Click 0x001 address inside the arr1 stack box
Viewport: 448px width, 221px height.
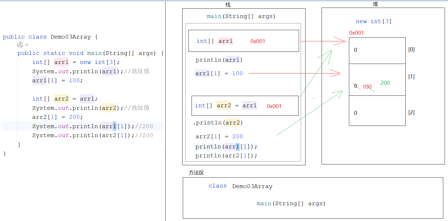tap(258, 41)
